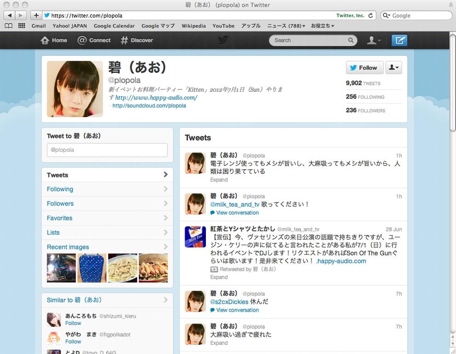
Task: Open the Google マップ bookmark
Action: tap(158, 26)
